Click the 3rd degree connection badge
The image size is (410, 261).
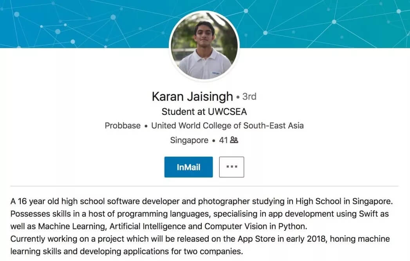(x=249, y=96)
